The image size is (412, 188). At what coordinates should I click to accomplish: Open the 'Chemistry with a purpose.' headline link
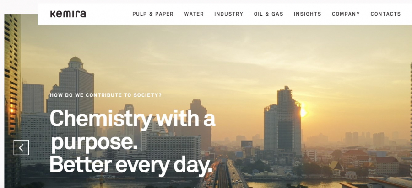click(x=133, y=131)
